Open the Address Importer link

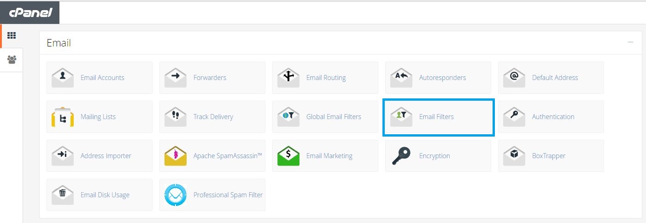[x=106, y=156]
